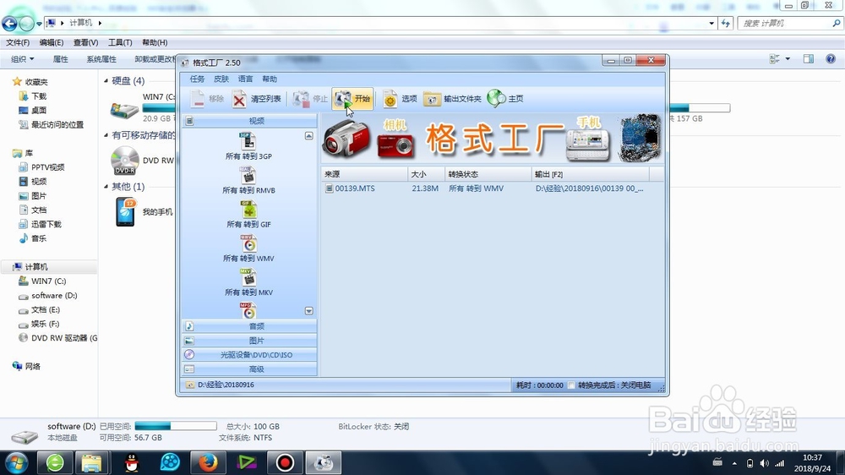Click the DVD RW drive icon in Explorer

click(125, 160)
